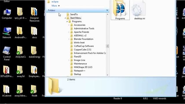The width and height of the screenshot is (185, 104).
Task: Select CoffeeCup Software folder in tree
Action: tap(84, 46)
